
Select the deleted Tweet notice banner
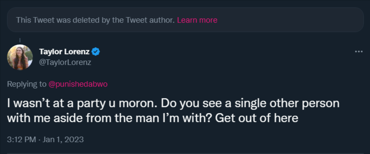[x=185, y=20]
